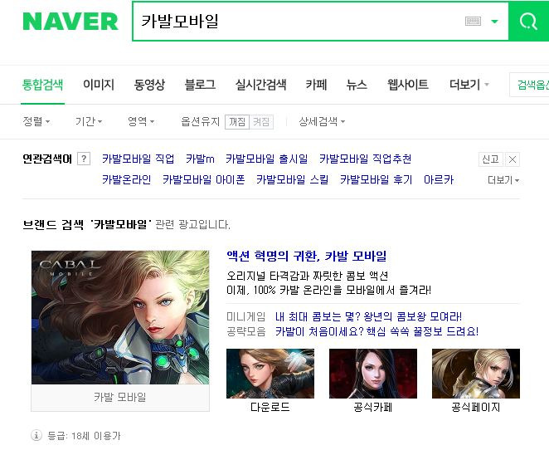The height and width of the screenshot is (455, 549).
Task: Click the 공식카페 text label
Action: [373, 408]
